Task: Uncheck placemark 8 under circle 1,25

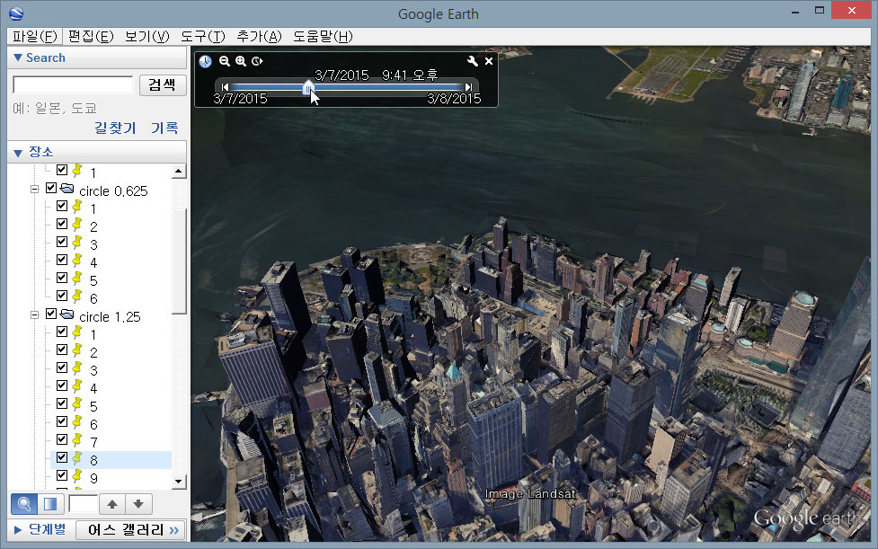Action: 62,458
